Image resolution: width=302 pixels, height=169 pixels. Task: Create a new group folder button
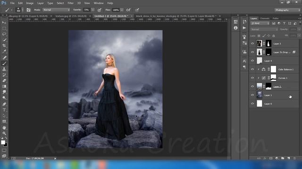coord(283,158)
